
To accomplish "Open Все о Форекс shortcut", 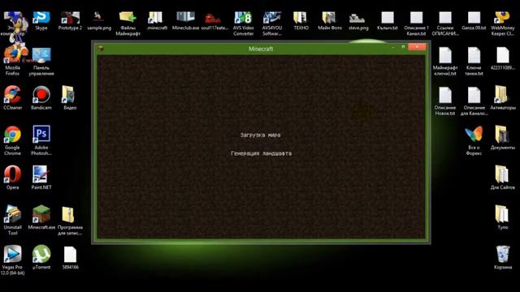I will [474, 140].
